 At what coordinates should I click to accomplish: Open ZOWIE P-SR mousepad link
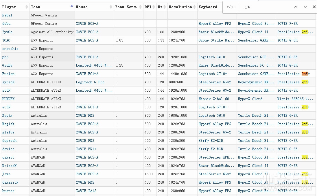pyautogui.click(x=287, y=24)
